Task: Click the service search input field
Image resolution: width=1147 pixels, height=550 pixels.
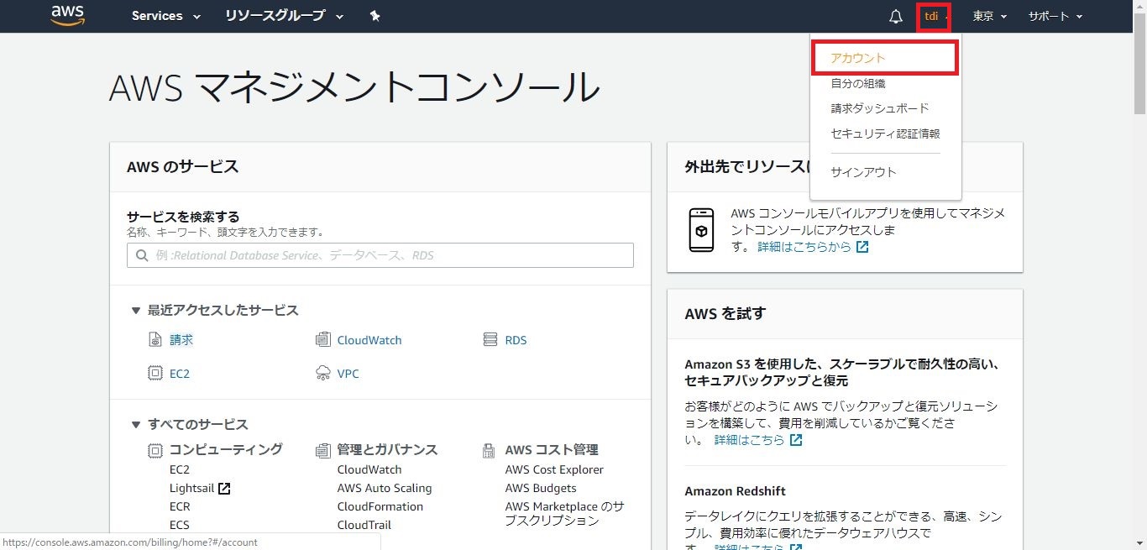Action: [380, 255]
